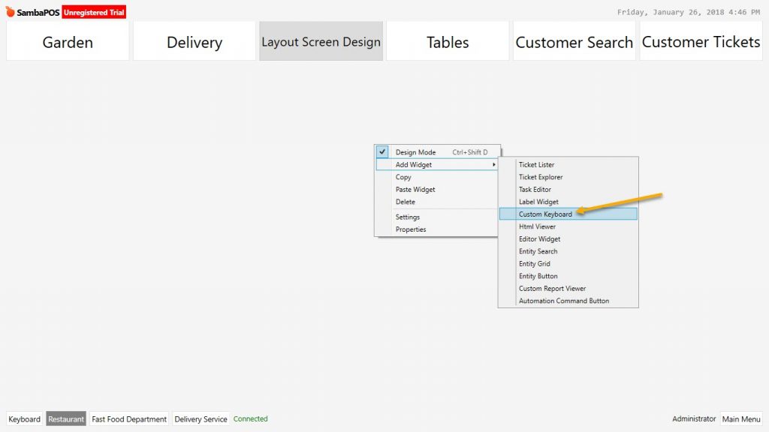Switch to Fast Food Department
The image size is (769, 432).
[129, 418]
